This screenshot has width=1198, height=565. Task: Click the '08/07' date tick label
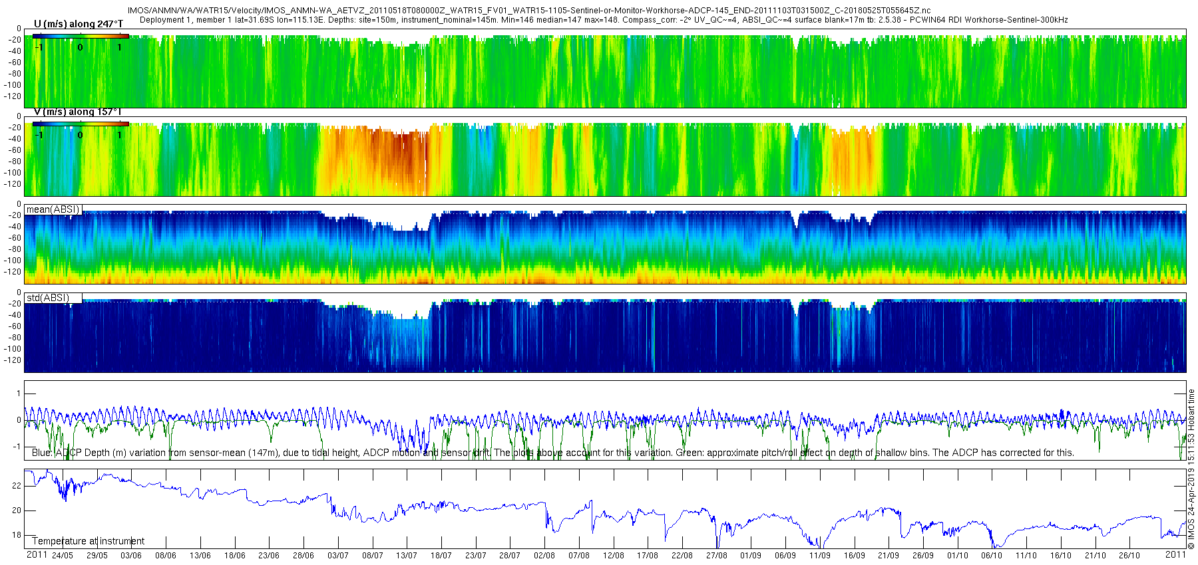373,556
